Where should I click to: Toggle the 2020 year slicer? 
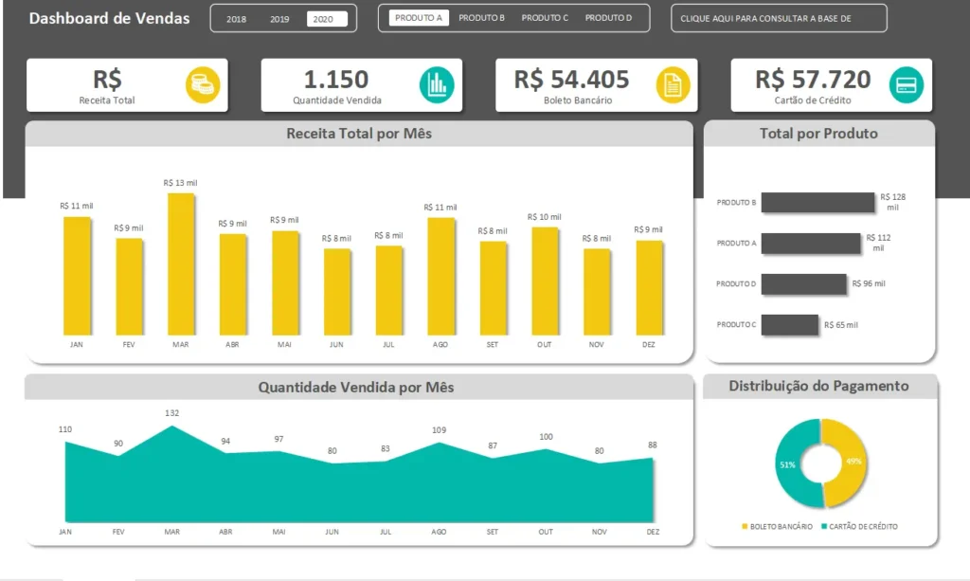click(324, 19)
